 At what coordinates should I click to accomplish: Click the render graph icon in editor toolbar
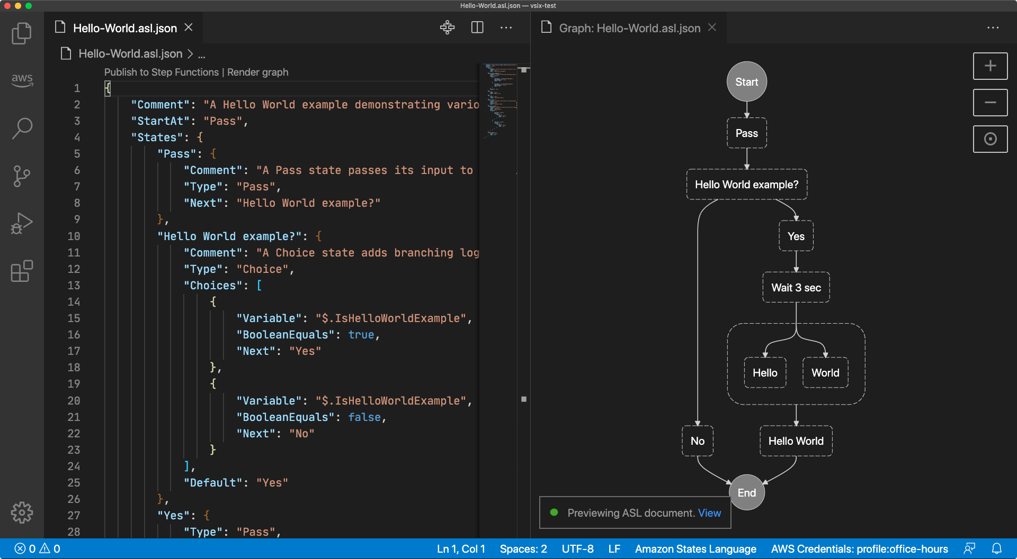click(x=447, y=28)
